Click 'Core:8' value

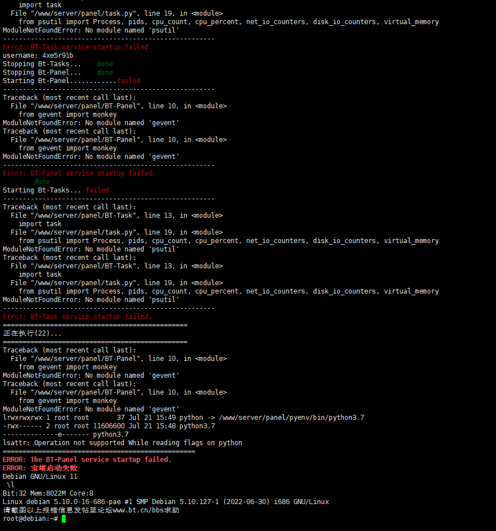[x=81, y=493]
